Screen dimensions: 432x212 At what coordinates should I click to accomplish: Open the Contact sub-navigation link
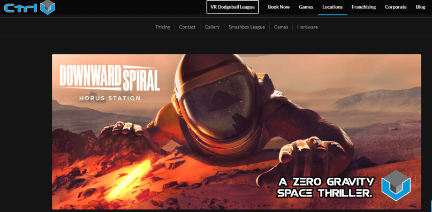[x=187, y=27]
